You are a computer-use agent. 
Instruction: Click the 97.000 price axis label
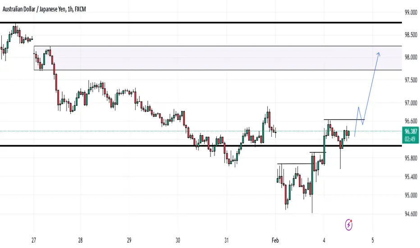pos(411,103)
